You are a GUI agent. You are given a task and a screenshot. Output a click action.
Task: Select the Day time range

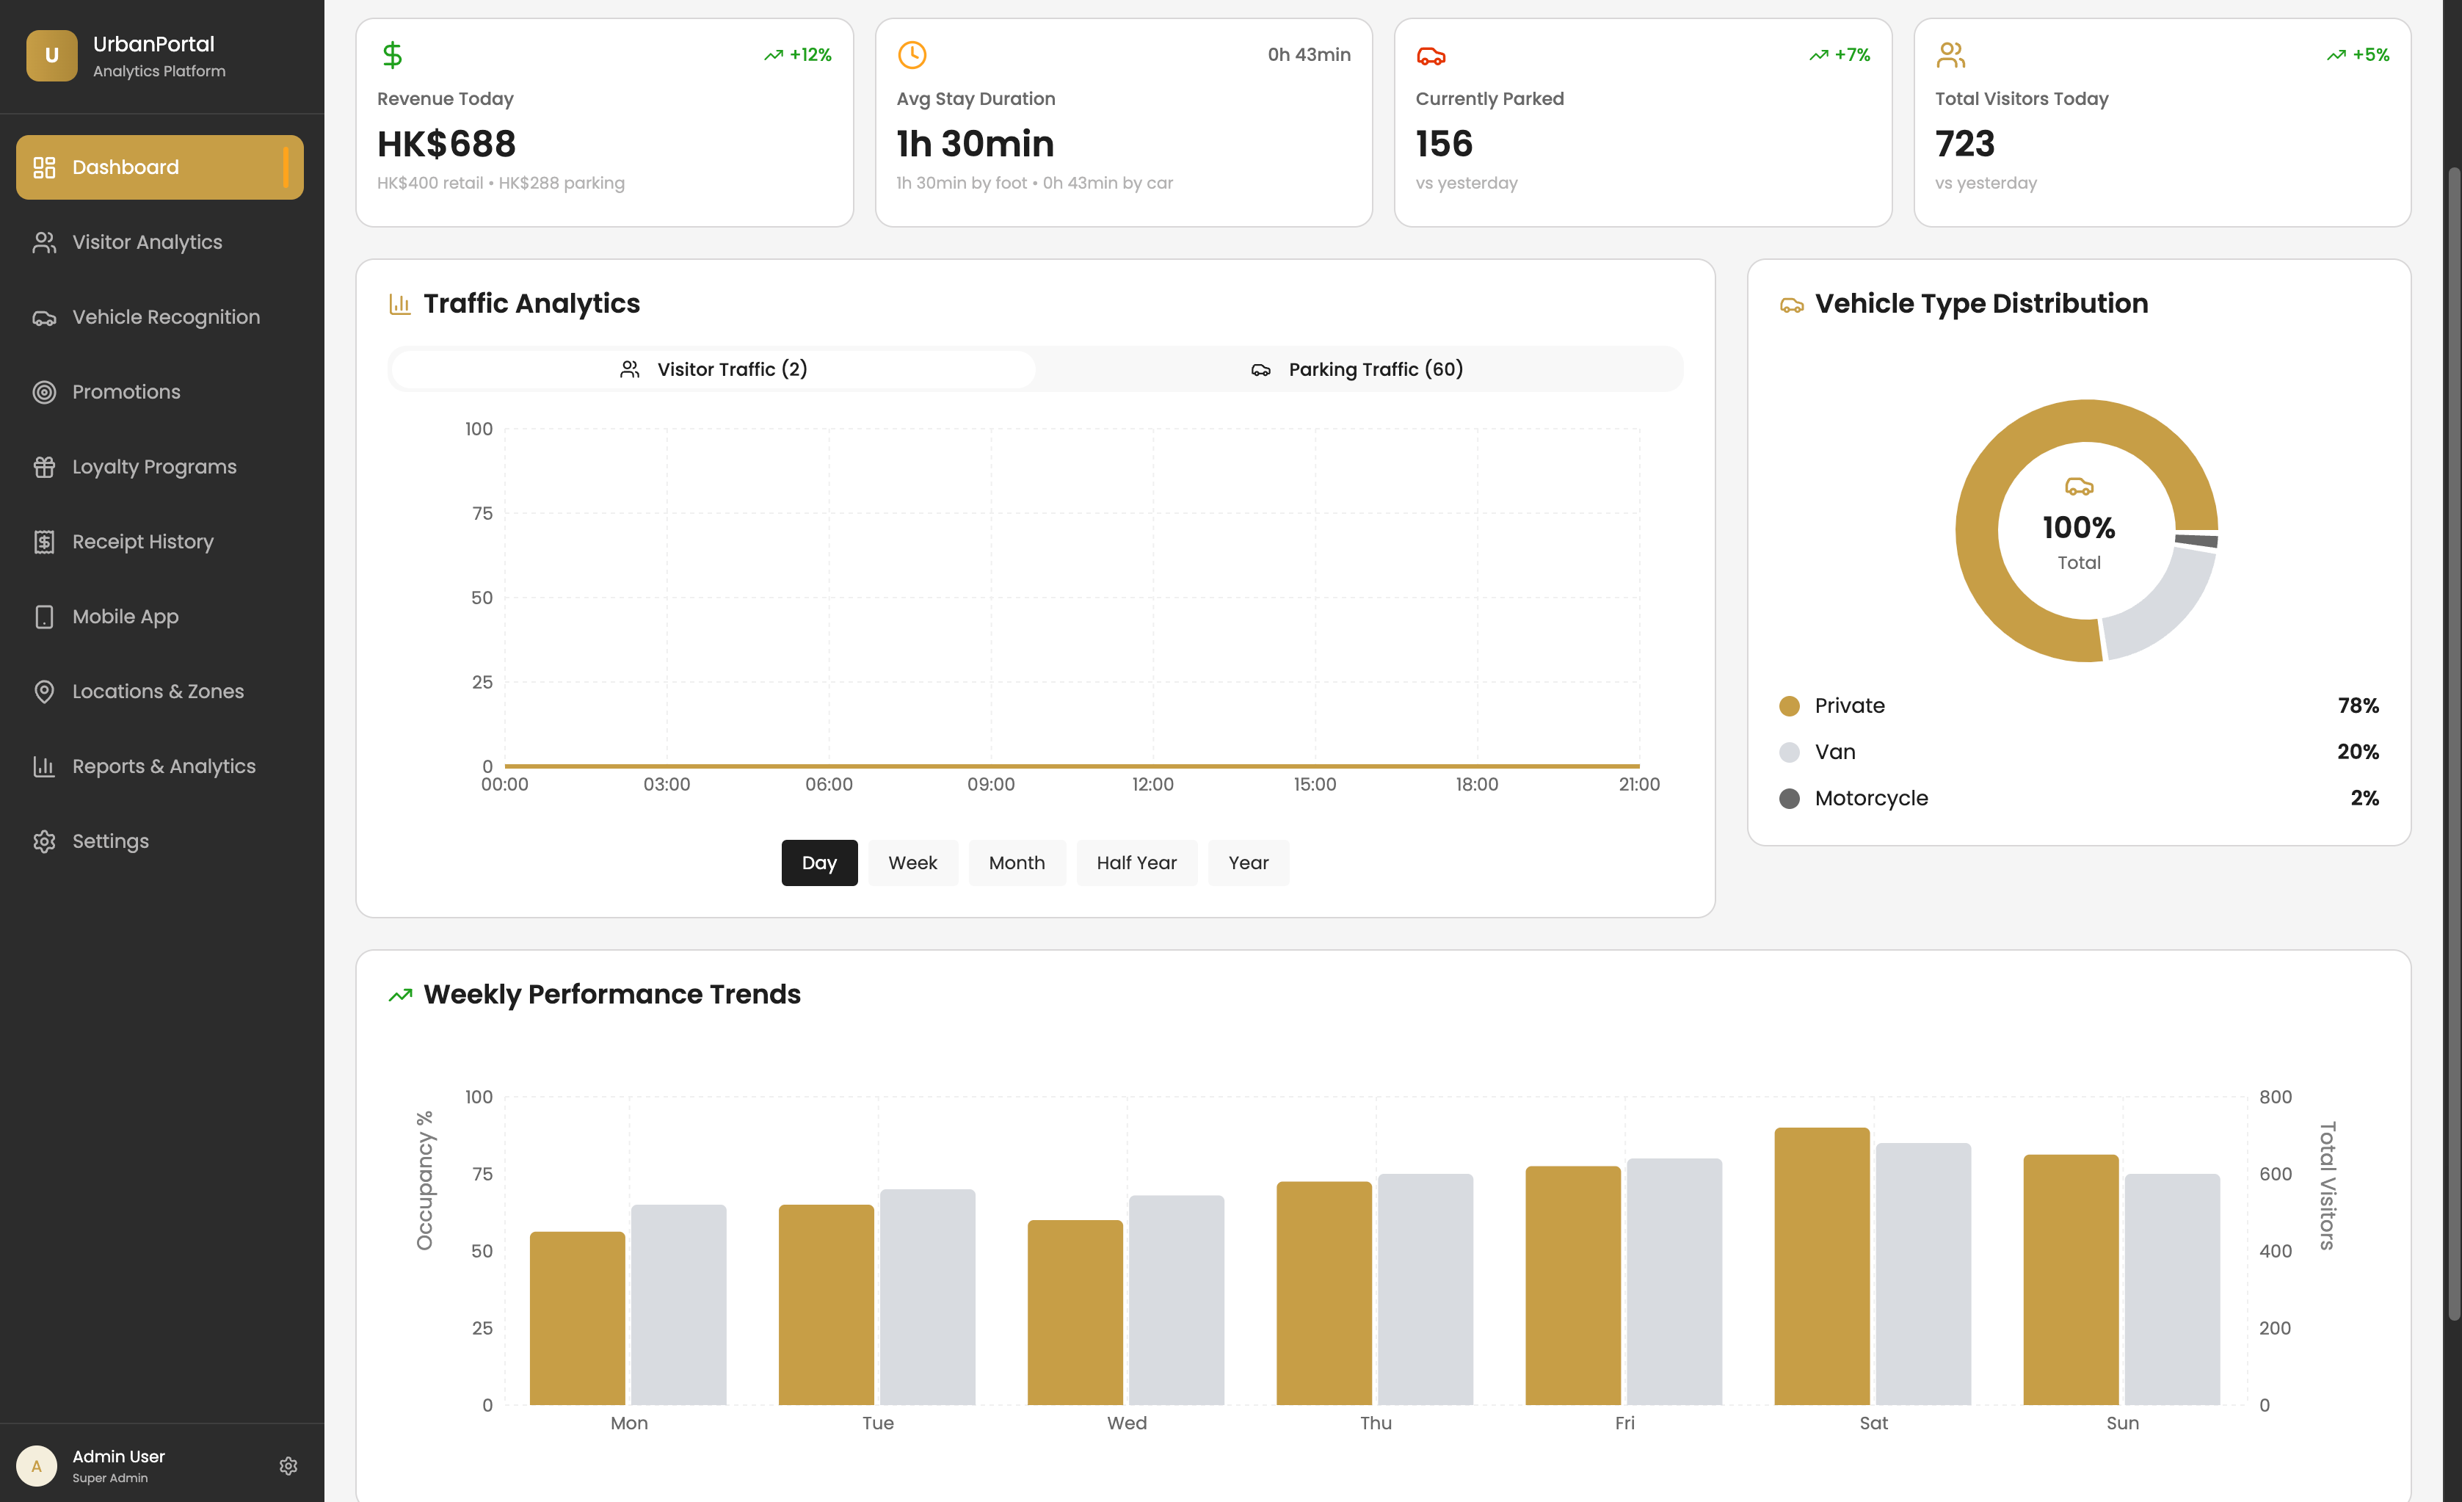coord(818,863)
